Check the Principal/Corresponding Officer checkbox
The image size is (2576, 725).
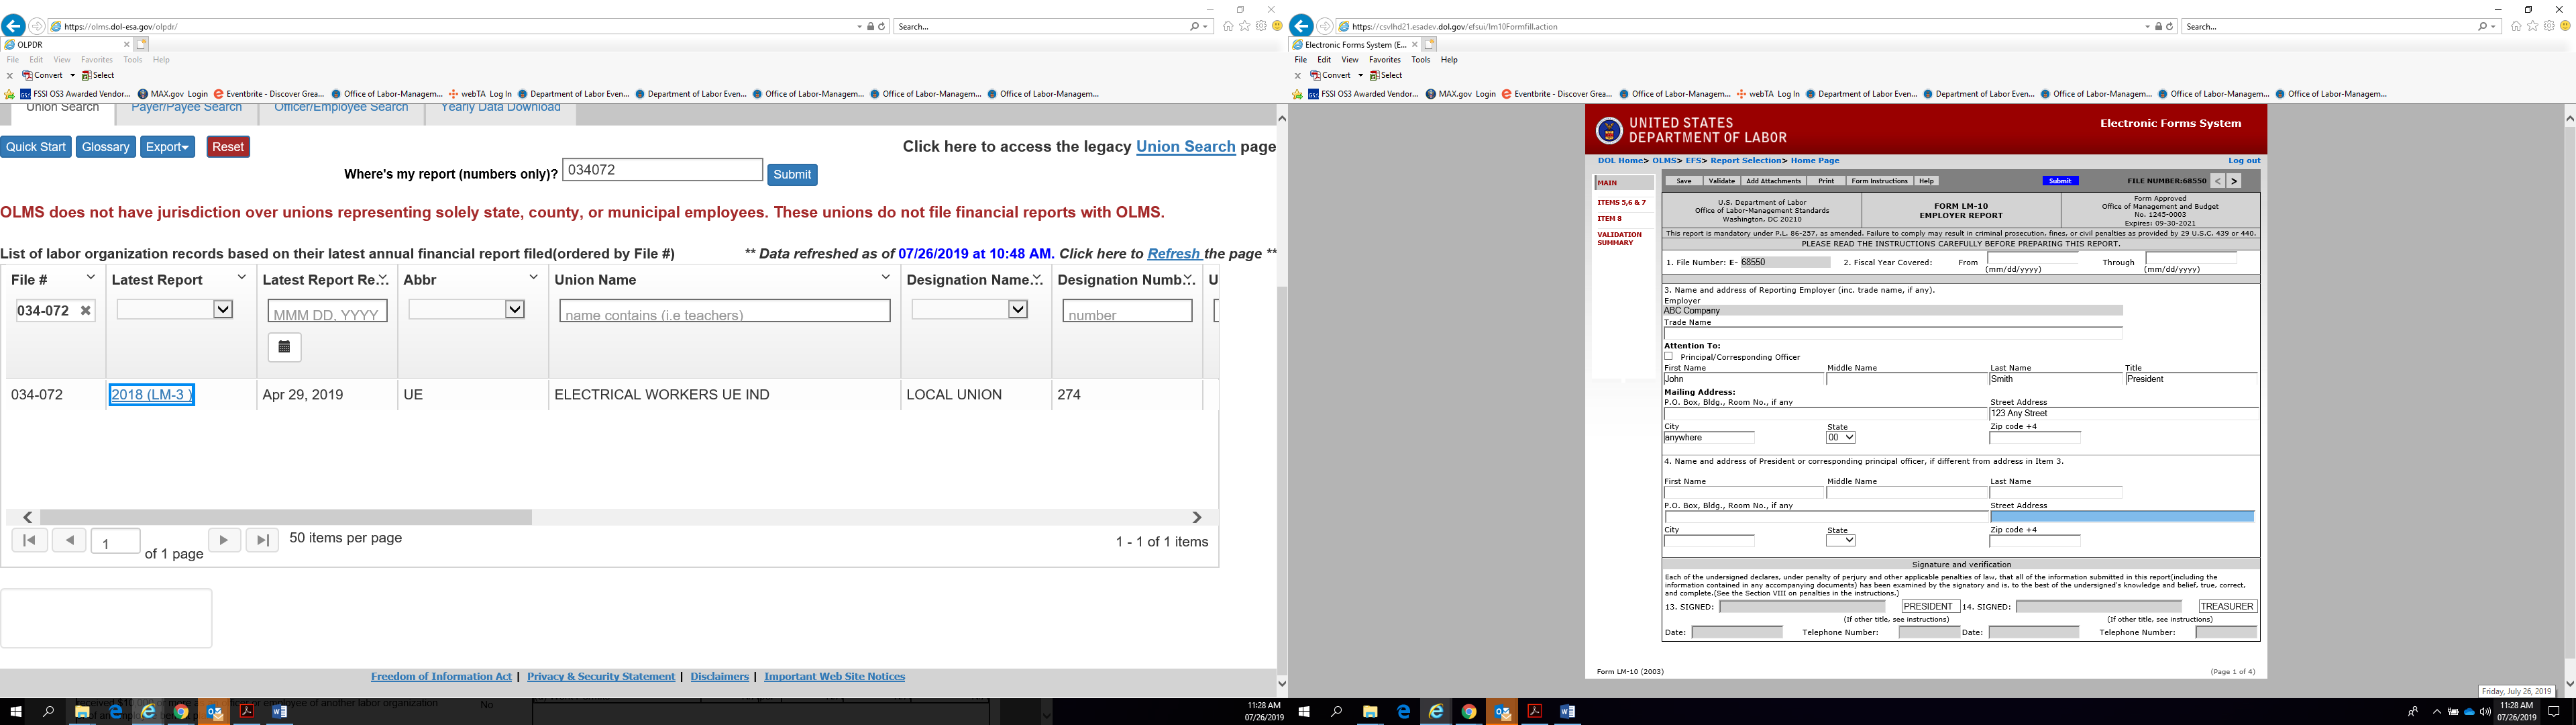click(1668, 356)
